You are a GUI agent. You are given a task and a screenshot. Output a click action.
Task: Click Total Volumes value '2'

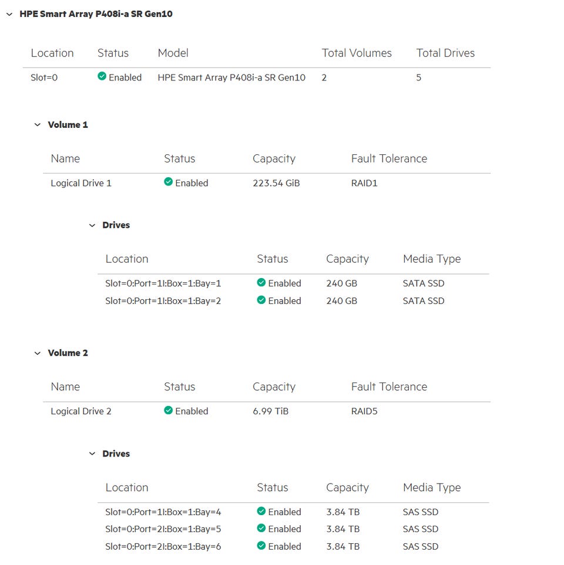(324, 77)
